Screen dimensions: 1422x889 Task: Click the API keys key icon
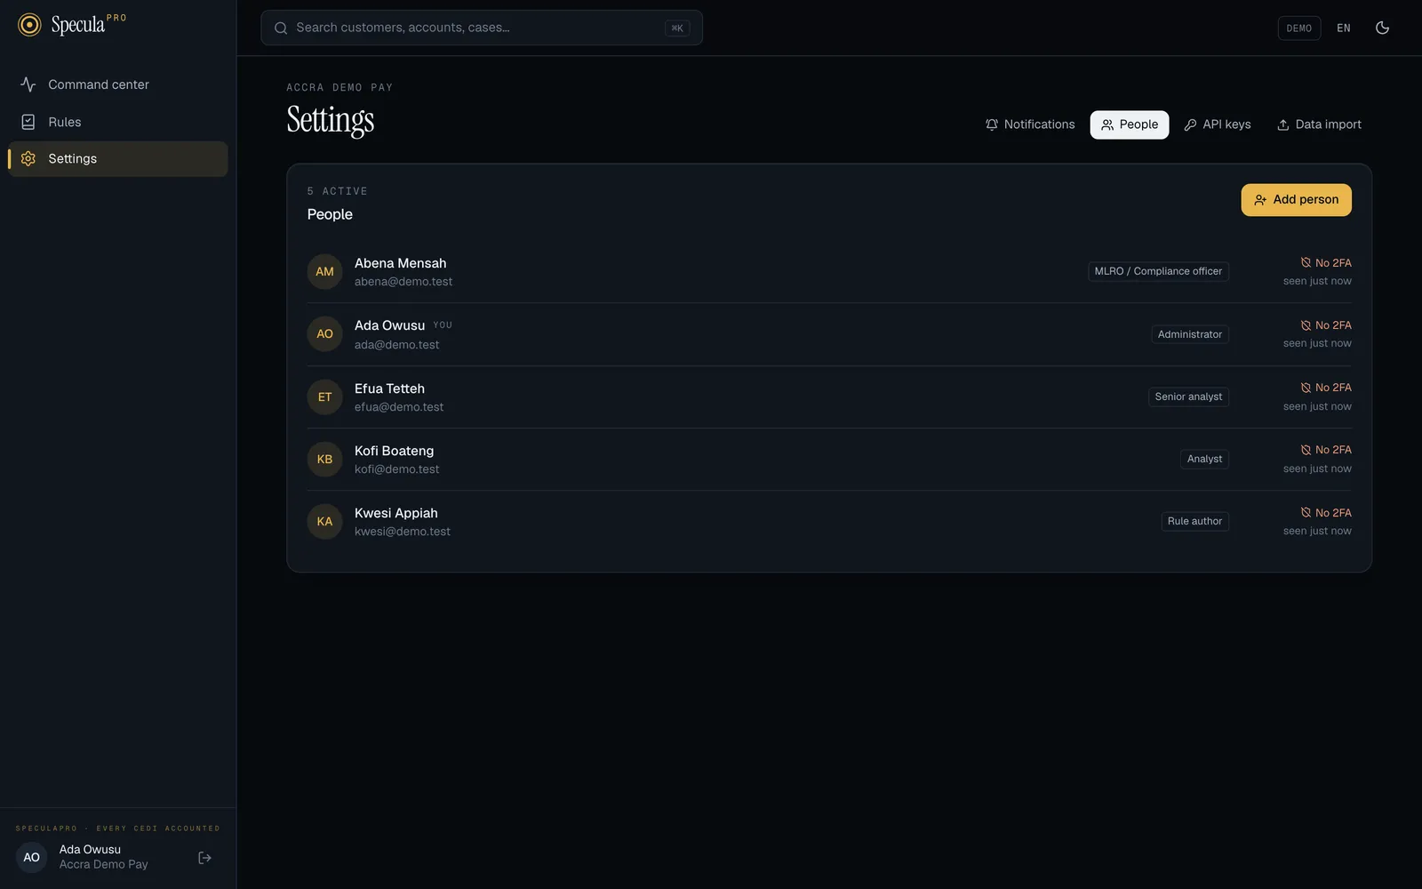click(x=1190, y=124)
